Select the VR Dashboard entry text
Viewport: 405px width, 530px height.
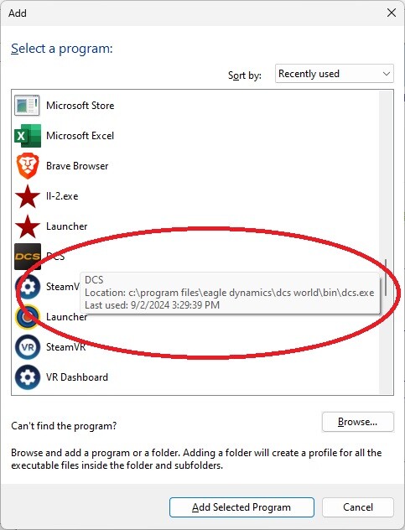coord(77,377)
